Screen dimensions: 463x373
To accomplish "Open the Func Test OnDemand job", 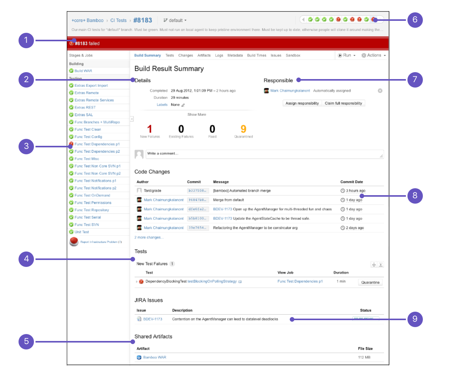I will [x=93, y=196].
